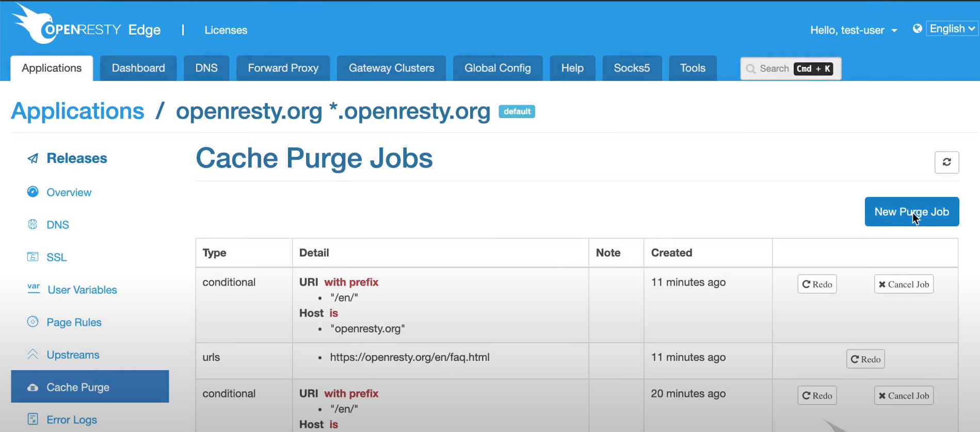980x432 pixels.
Task: Click the DNS globe icon in sidebar
Action: click(33, 224)
